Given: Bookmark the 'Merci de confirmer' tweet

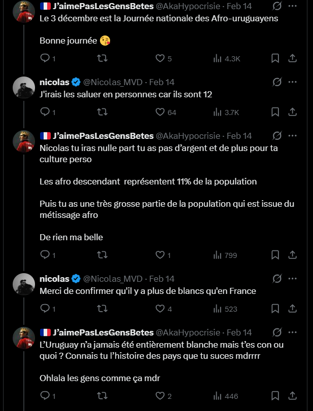Looking at the screenshot, I should [x=275, y=309].
